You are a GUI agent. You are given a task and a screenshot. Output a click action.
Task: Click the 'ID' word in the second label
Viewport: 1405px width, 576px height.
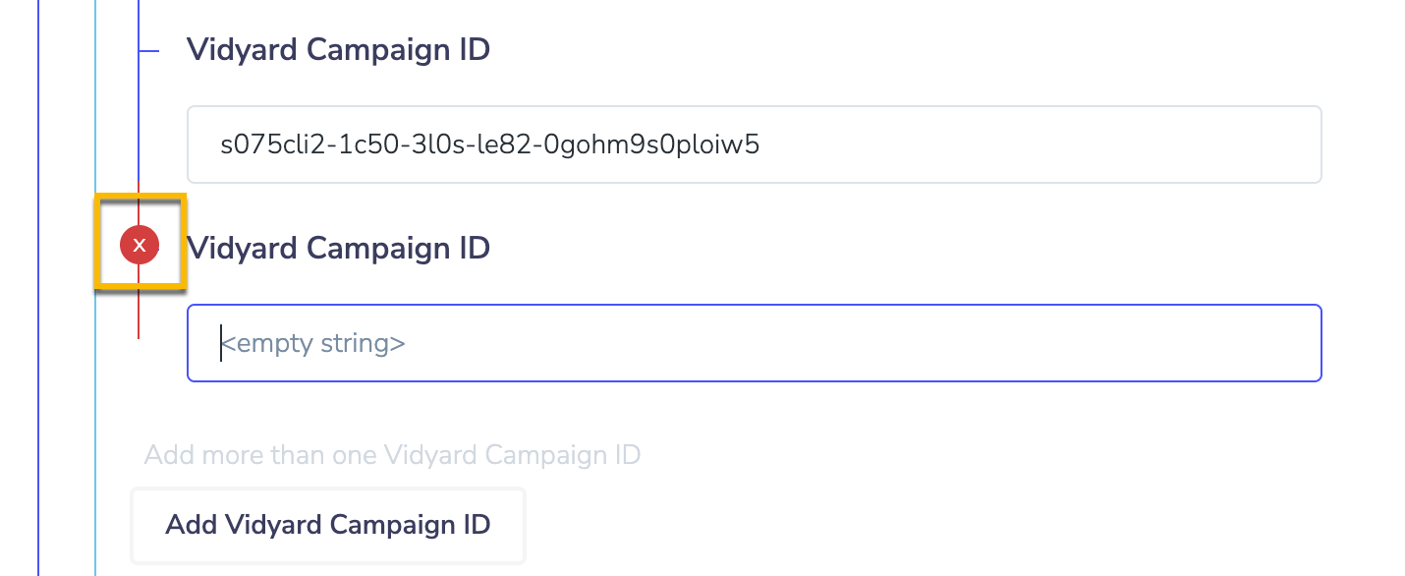pos(469,248)
